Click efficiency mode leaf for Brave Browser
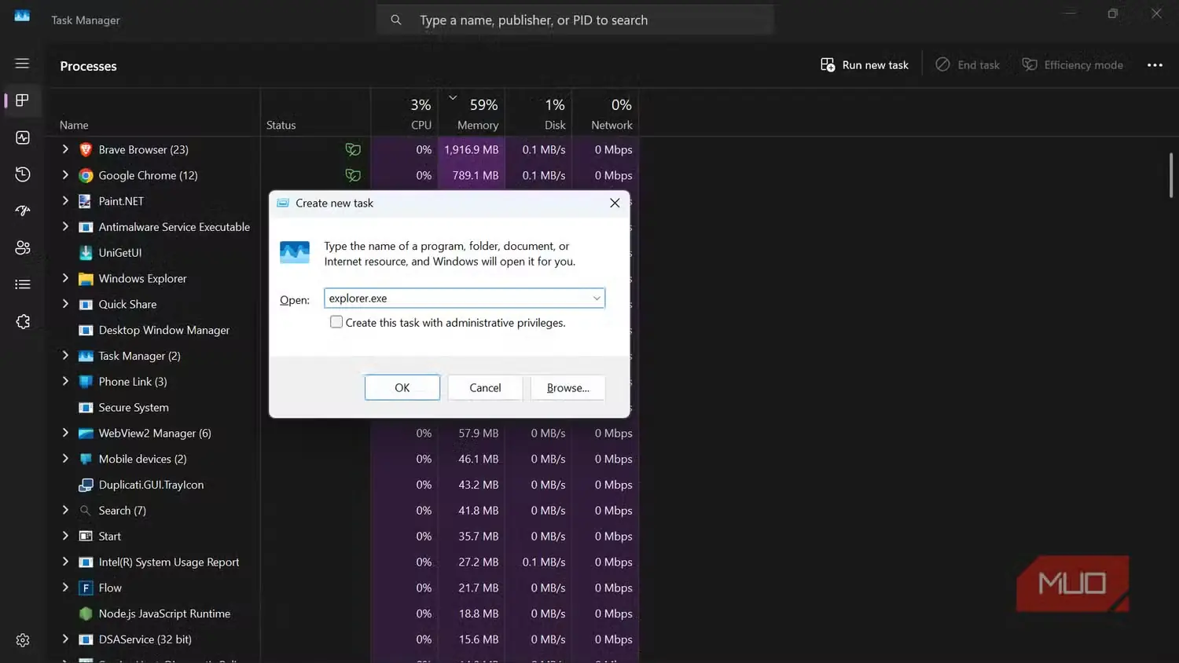The height and width of the screenshot is (663, 1179). (353, 149)
